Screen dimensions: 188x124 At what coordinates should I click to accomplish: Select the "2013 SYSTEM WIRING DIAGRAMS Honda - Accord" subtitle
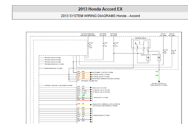point(100,16)
